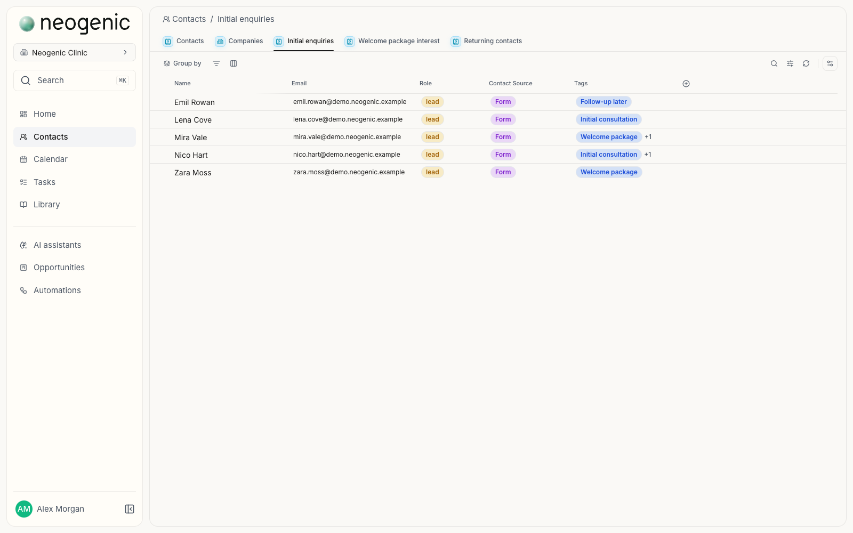Open the Group by dropdown
The width and height of the screenshot is (853, 533).
[x=182, y=63]
